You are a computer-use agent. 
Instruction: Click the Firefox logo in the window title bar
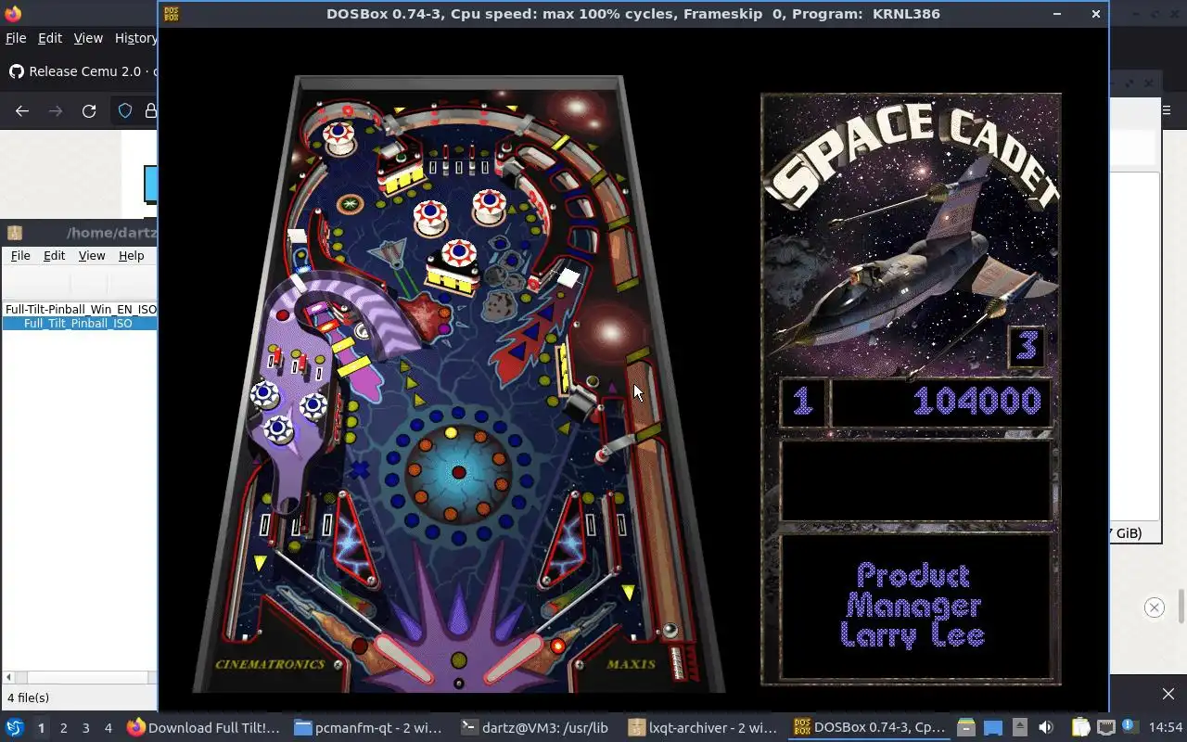coord(12,13)
